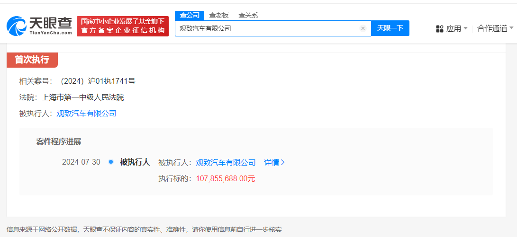Clear the search box with the X icon
The height and width of the screenshot is (237, 517).
point(363,28)
